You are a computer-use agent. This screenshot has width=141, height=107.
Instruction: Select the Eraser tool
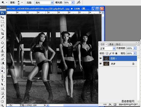point(2,59)
